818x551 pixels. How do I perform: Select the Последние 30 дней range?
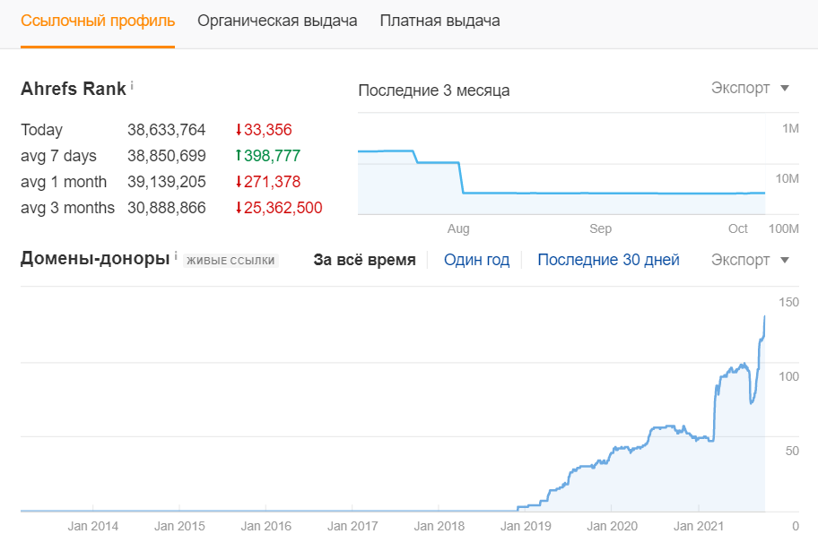(608, 260)
